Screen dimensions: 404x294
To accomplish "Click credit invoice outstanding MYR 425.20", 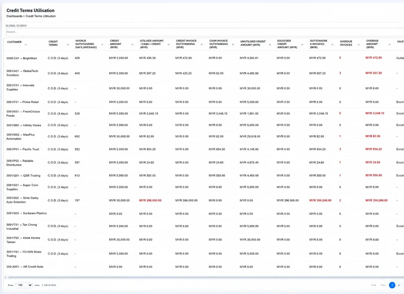I will [184, 73].
